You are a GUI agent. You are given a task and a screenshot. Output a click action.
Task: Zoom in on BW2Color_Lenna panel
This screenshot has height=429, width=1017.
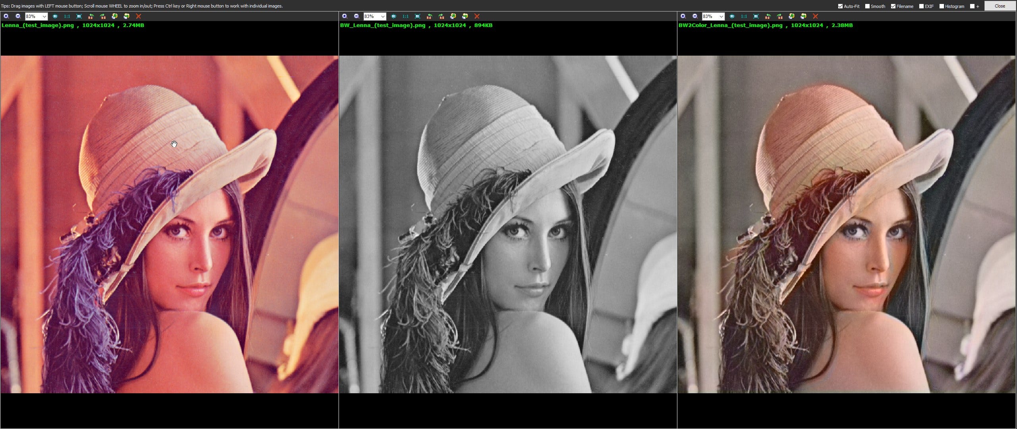coord(683,16)
